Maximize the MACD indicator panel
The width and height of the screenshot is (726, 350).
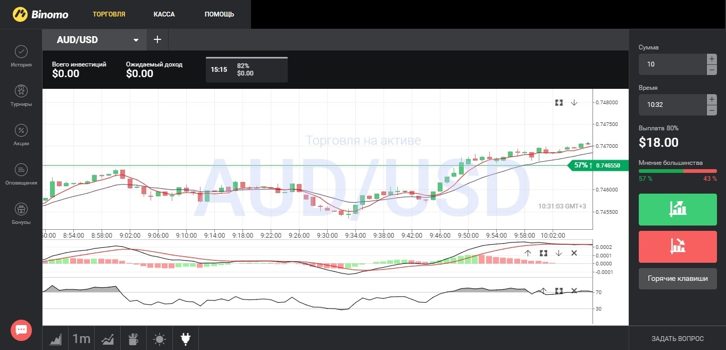[544, 253]
